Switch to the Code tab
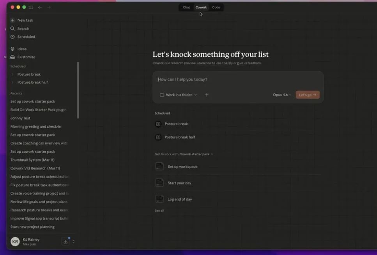The image size is (377, 255). pos(216,7)
